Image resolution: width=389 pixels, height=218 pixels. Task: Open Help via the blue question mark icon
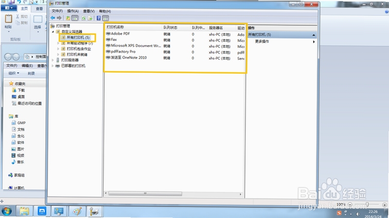(x=99, y=18)
